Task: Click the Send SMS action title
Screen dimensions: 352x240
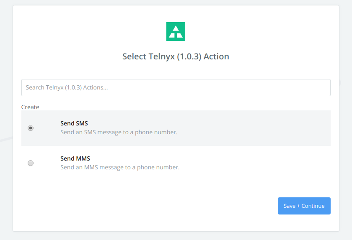Action: coord(74,123)
